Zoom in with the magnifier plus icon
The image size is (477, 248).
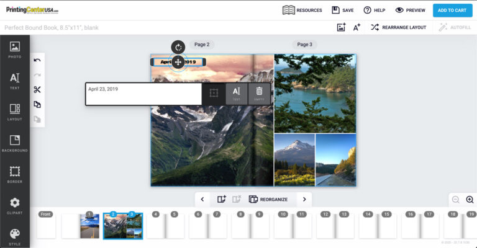[x=470, y=200]
